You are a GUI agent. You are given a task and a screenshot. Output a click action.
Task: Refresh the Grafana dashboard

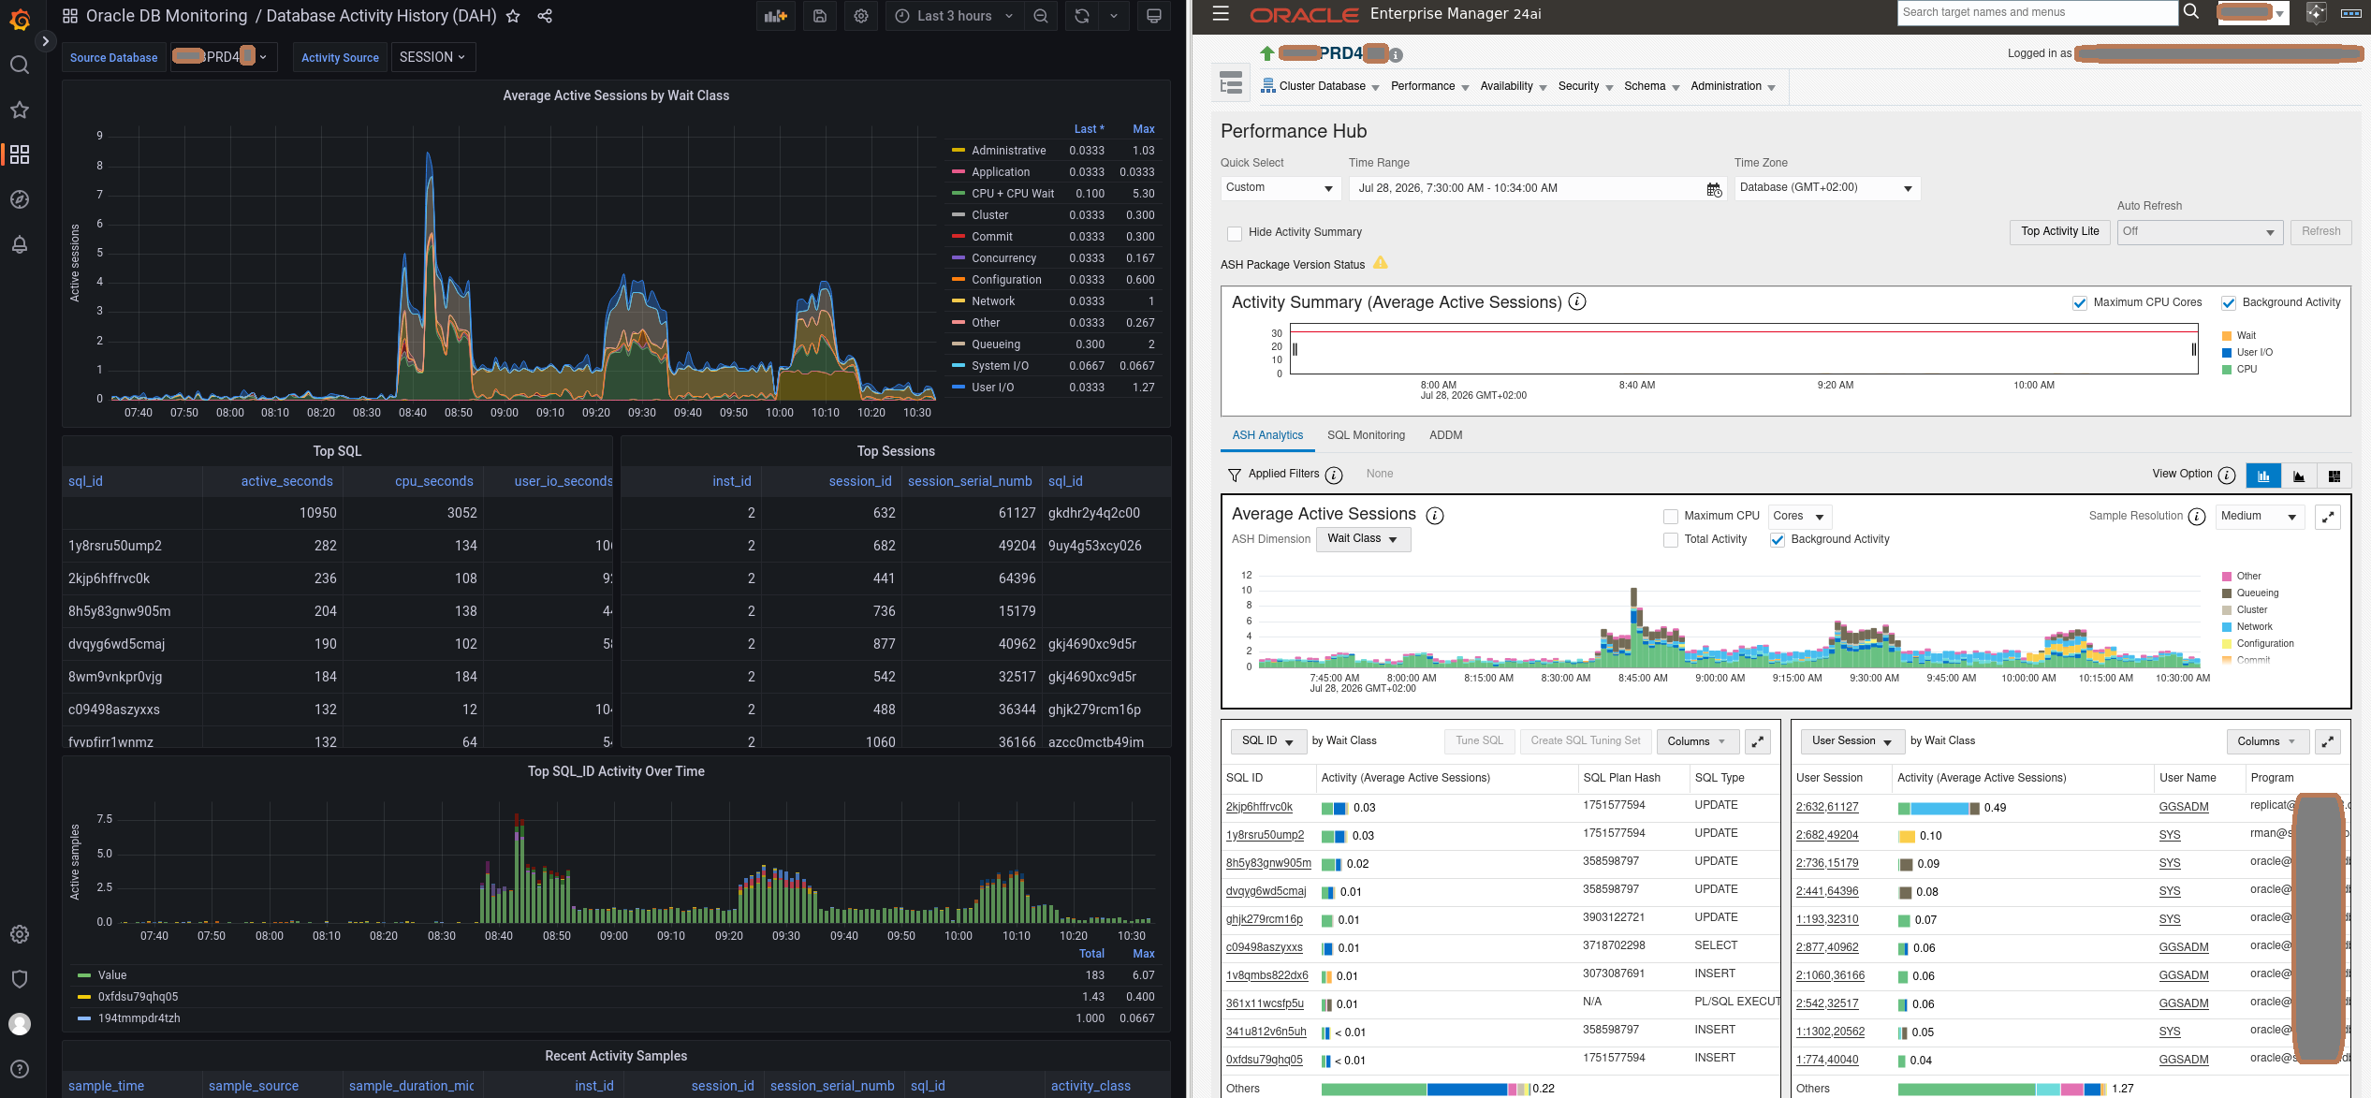click(1082, 16)
